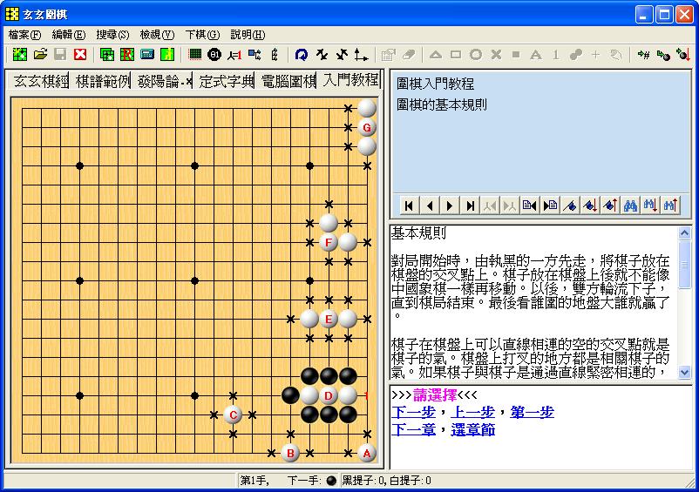Select the letter A label tool
This screenshot has width=699, height=492.
(x=536, y=54)
